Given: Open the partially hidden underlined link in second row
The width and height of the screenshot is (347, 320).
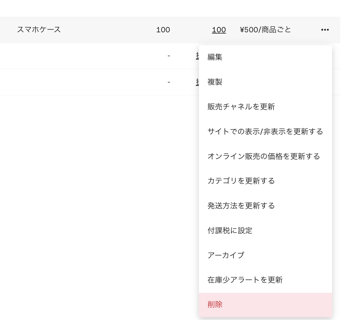Looking at the screenshot, I should point(198,56).
